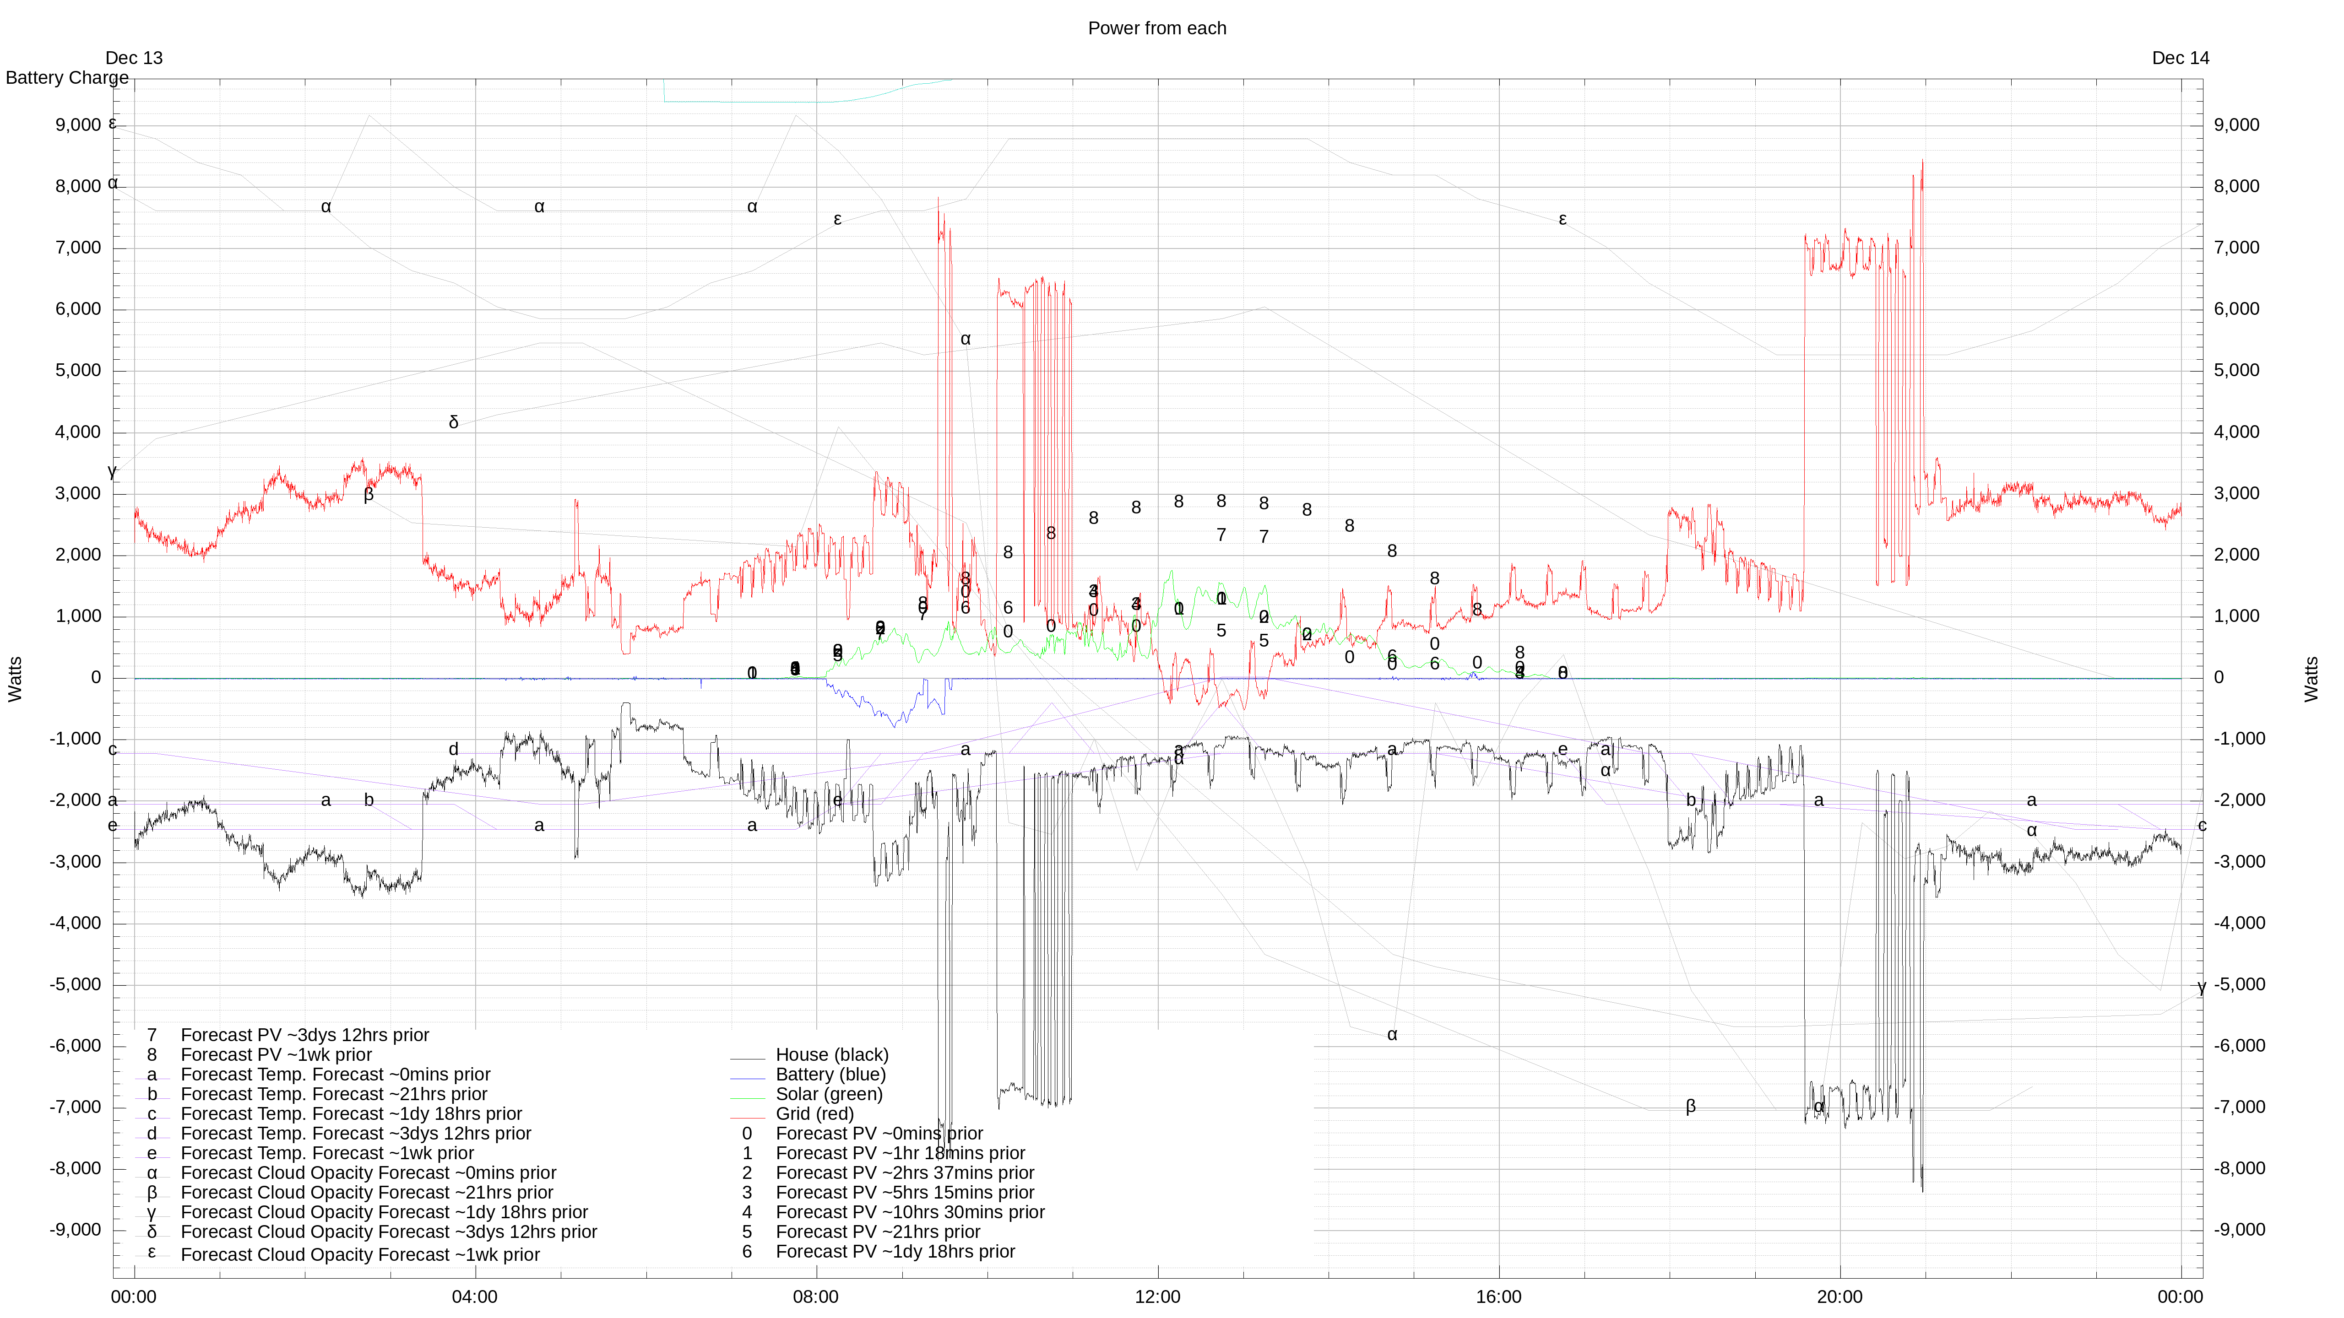Viewport: 2344px width, 1318px height.
Task: Click the left-axis "1,000" tick label
Action: (x=78, y=617)
